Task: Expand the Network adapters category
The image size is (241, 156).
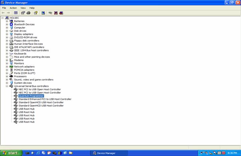Action: [x=7, y=66]
